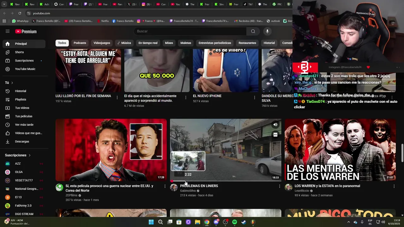404x227 pixels.
Task: Open the system volume tray icon
Action: click(383, 222)
